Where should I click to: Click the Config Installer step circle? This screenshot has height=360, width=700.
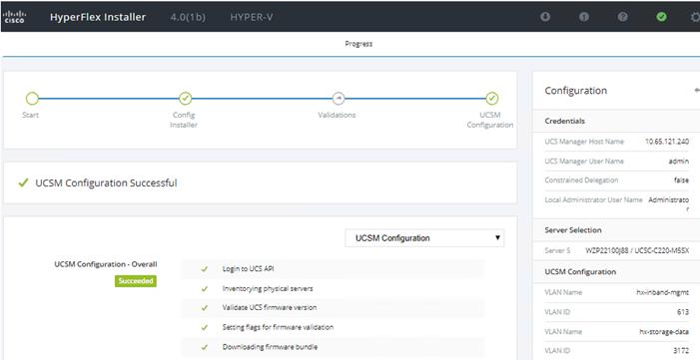click(x=185, y=98)
